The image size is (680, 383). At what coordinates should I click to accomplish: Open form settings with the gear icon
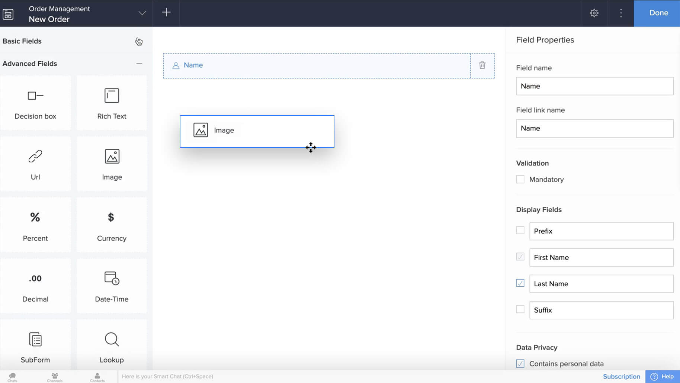pyautogui.click(x=594, y=13)
